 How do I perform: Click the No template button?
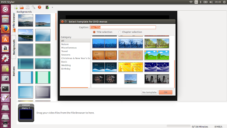coord(149,92)
